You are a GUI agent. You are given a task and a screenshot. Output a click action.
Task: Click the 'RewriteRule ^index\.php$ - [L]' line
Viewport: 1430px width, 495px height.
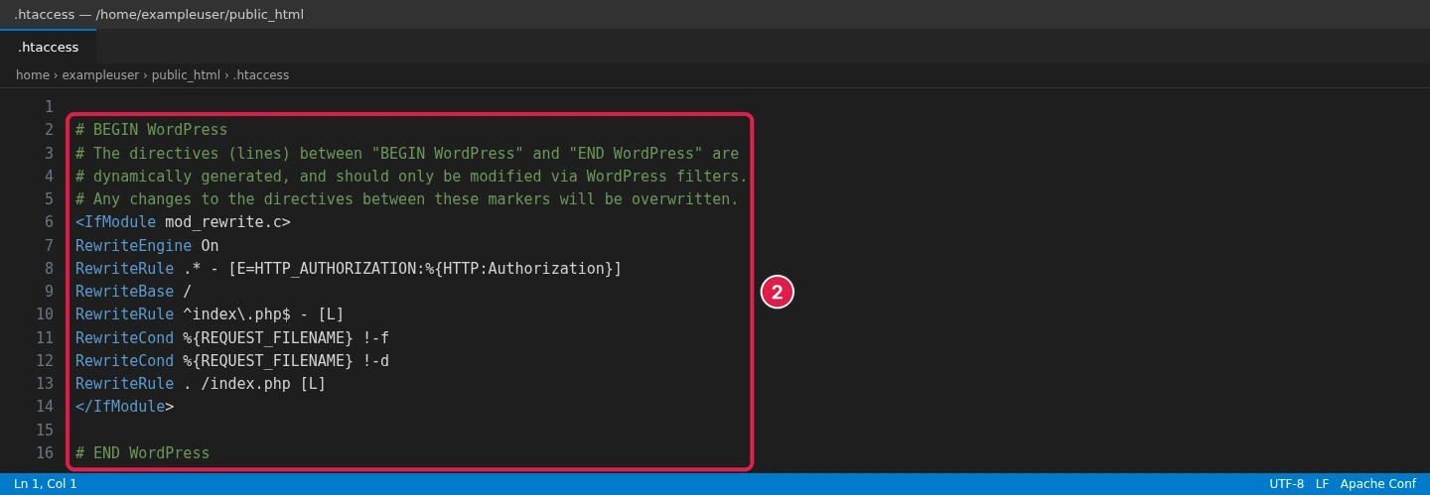click(210, 314)
